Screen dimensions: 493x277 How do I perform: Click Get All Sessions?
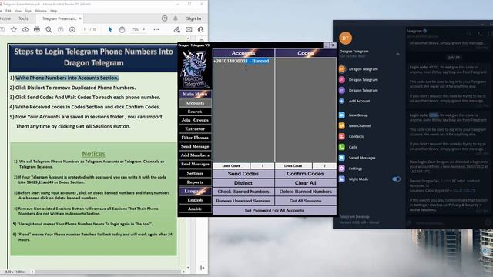click(x=305, y=201)
